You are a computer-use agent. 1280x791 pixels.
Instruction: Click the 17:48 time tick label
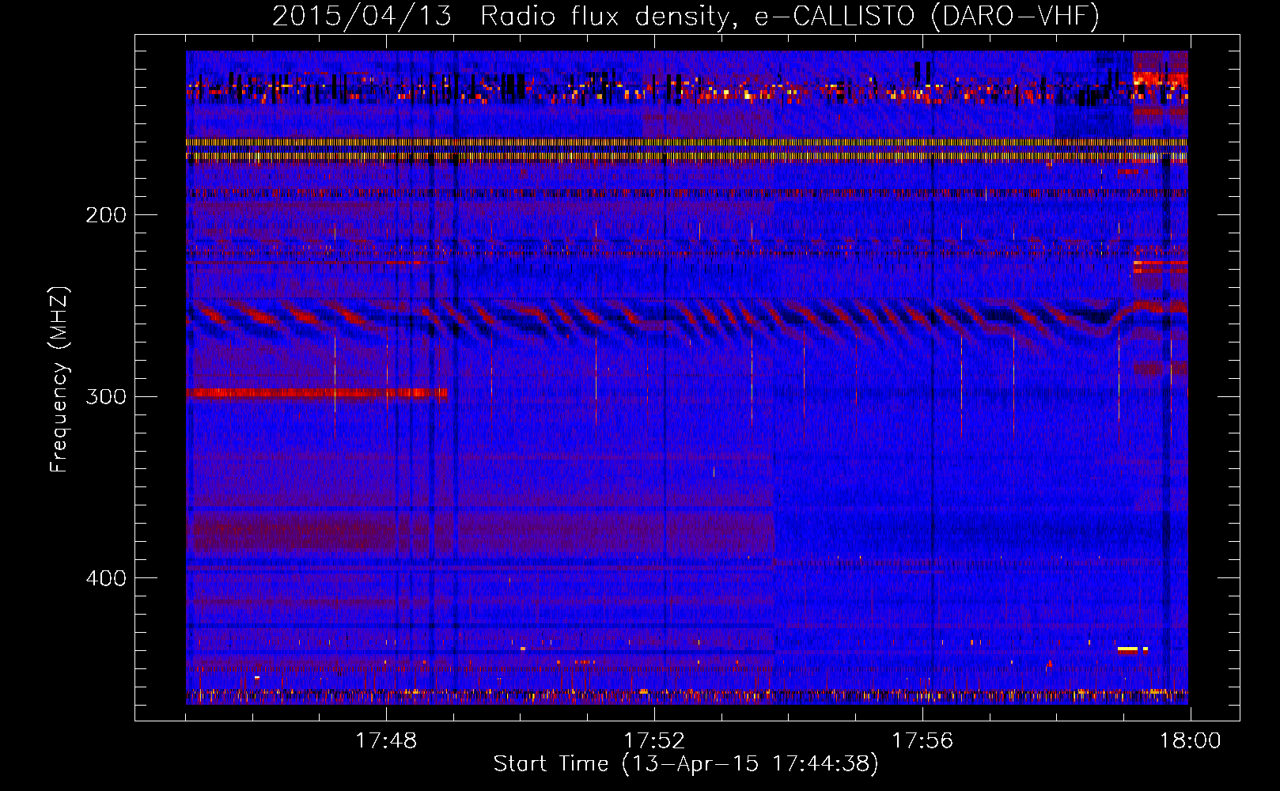point(386,741)
